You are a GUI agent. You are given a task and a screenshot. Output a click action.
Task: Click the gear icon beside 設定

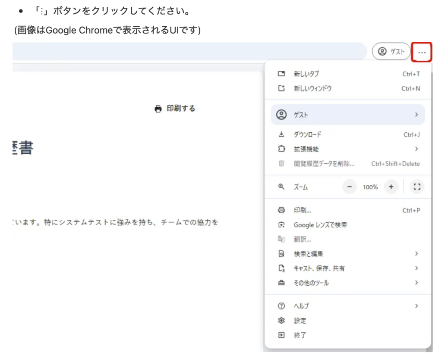[x=281, y=321]
